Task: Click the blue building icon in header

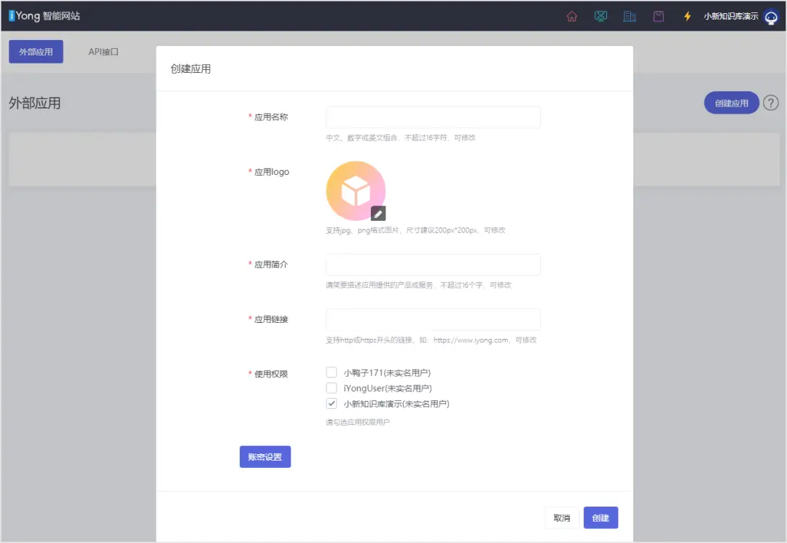Action: (x=630, y=16)
